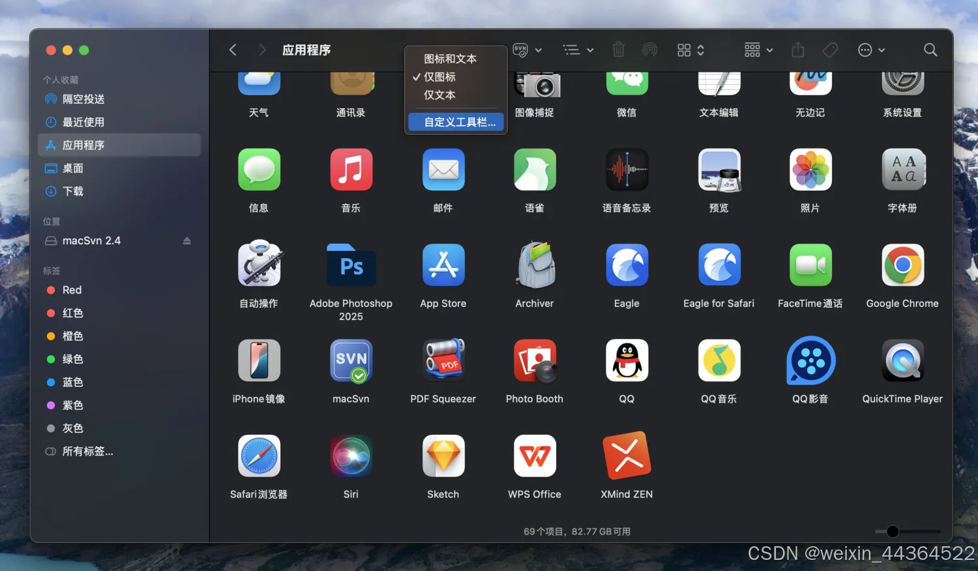Select the Eagle for Safari icon
The height and width of the screenshot is (571, 978).
coord(719,265)
